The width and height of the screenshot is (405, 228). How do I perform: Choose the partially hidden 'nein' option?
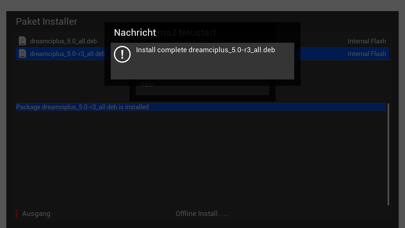coord(147,85)
